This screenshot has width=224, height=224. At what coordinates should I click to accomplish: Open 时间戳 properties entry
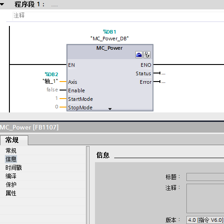coord(13,168)
